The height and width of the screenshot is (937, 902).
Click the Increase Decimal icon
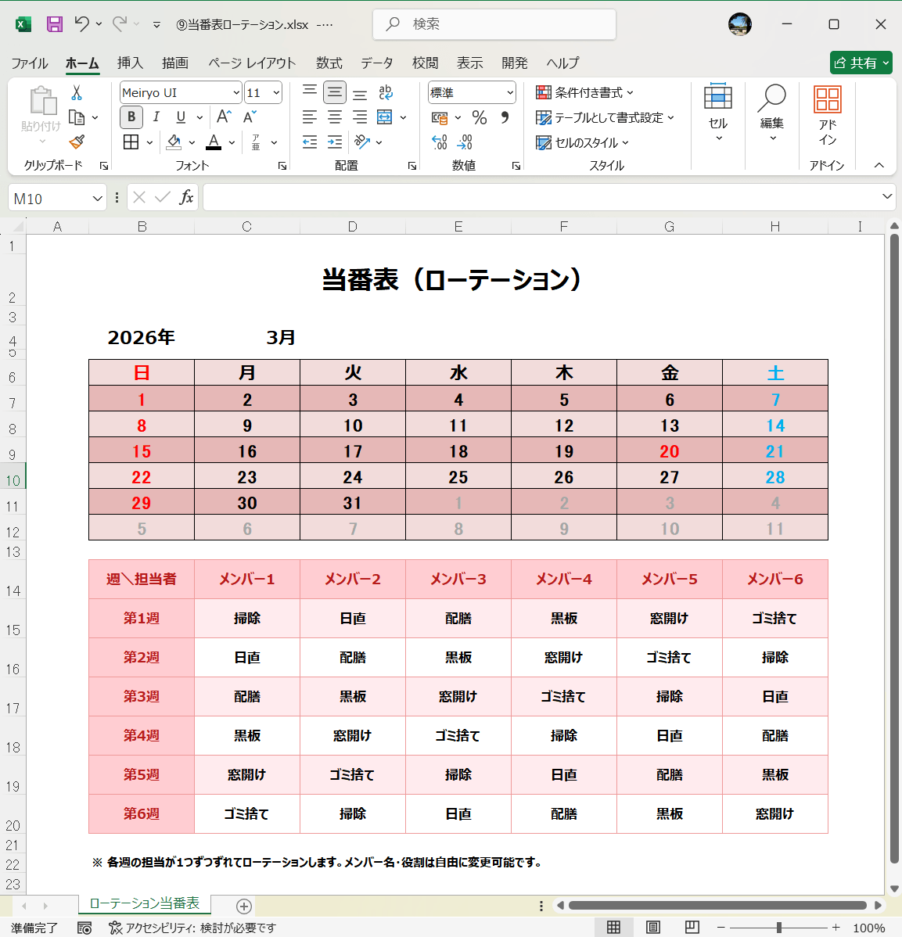point(440,142)
